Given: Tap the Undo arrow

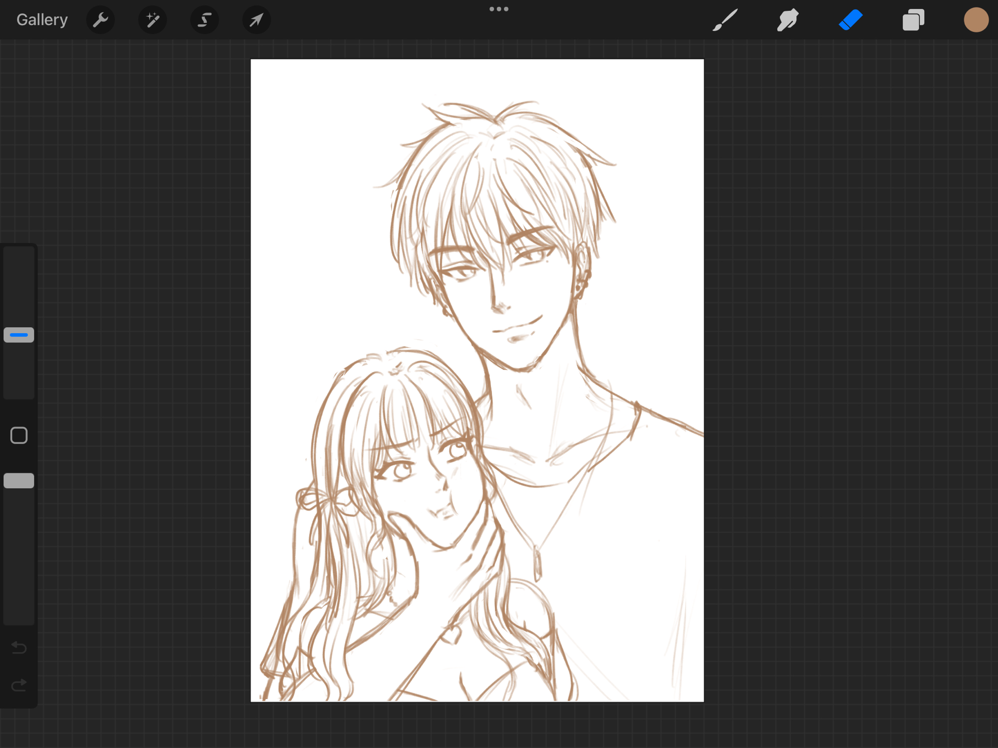Looking at the screenshot, I should pyautogui.click(x=19, y=647).
